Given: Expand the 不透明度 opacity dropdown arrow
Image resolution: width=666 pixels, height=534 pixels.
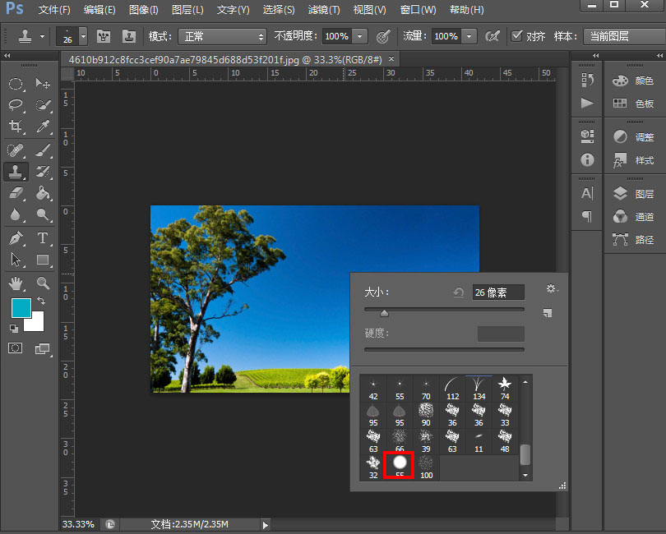Looking at the screenshot, I should click(360, 36).
